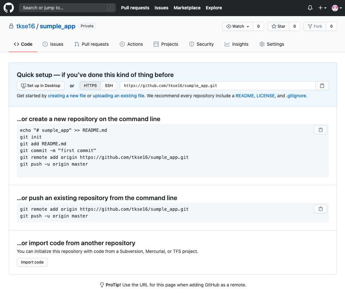Open notifications via the bell icon

[310, 7]
